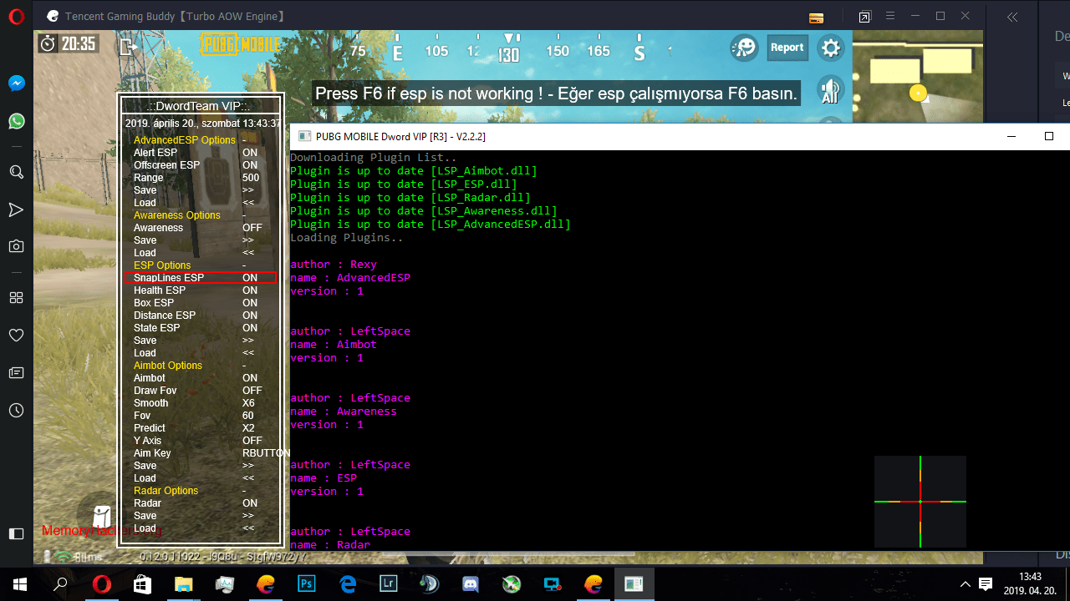1070x601 pixels.
Task: Collapse the Tencent side panel with double chevron
Action: (1012, 17)
